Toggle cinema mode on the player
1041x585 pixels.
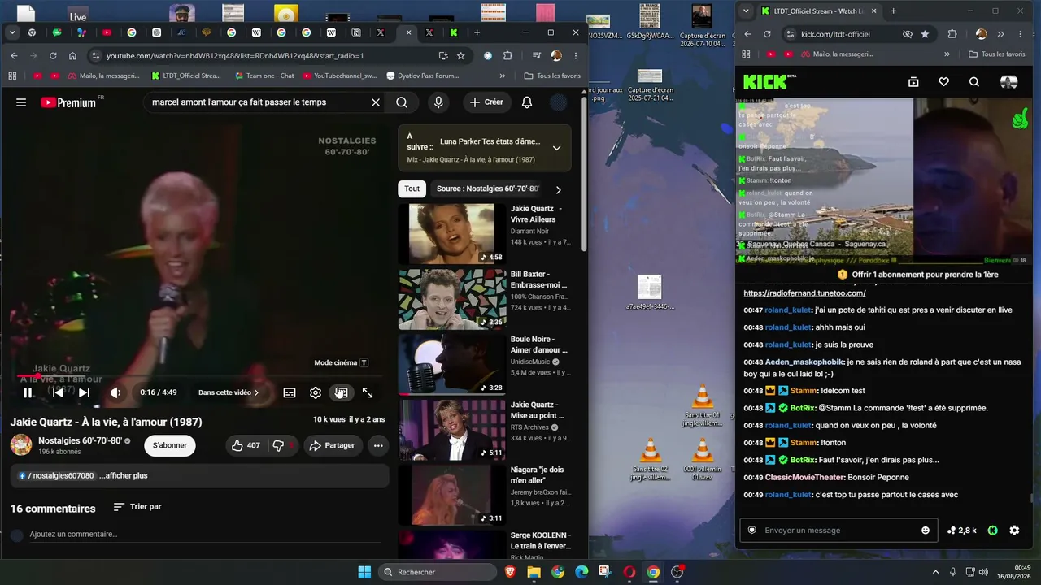pos(342,392)
